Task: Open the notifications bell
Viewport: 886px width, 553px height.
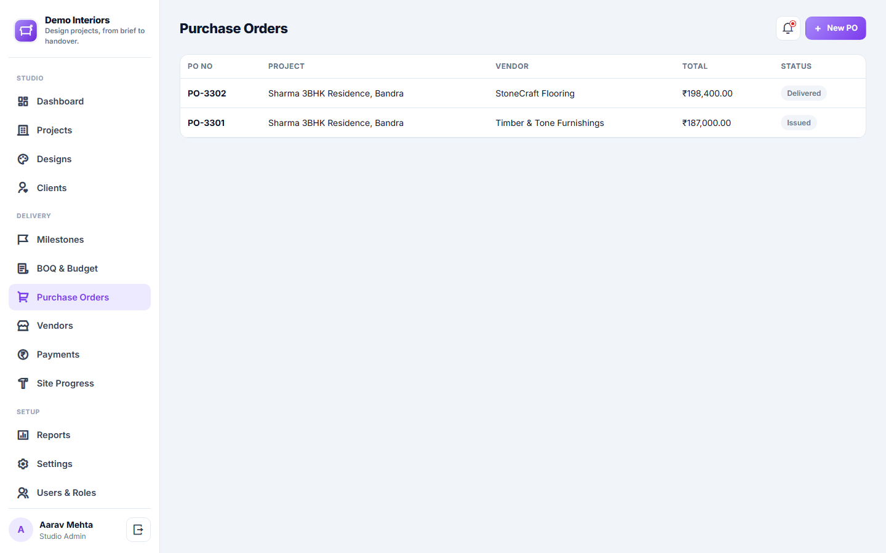Action: point(788,28)
